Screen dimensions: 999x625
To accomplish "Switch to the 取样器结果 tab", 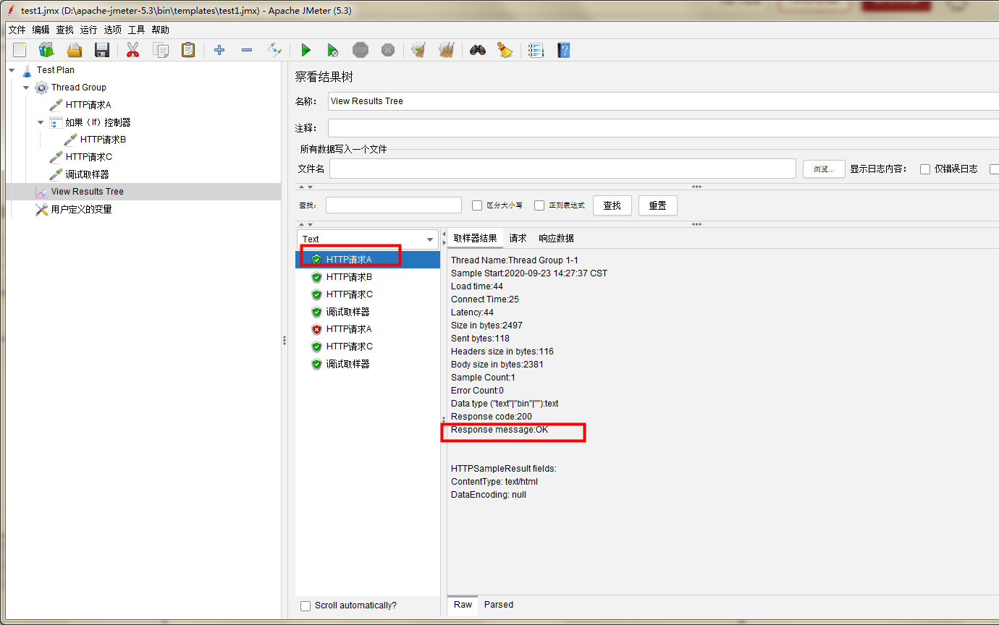I will 475,238.
